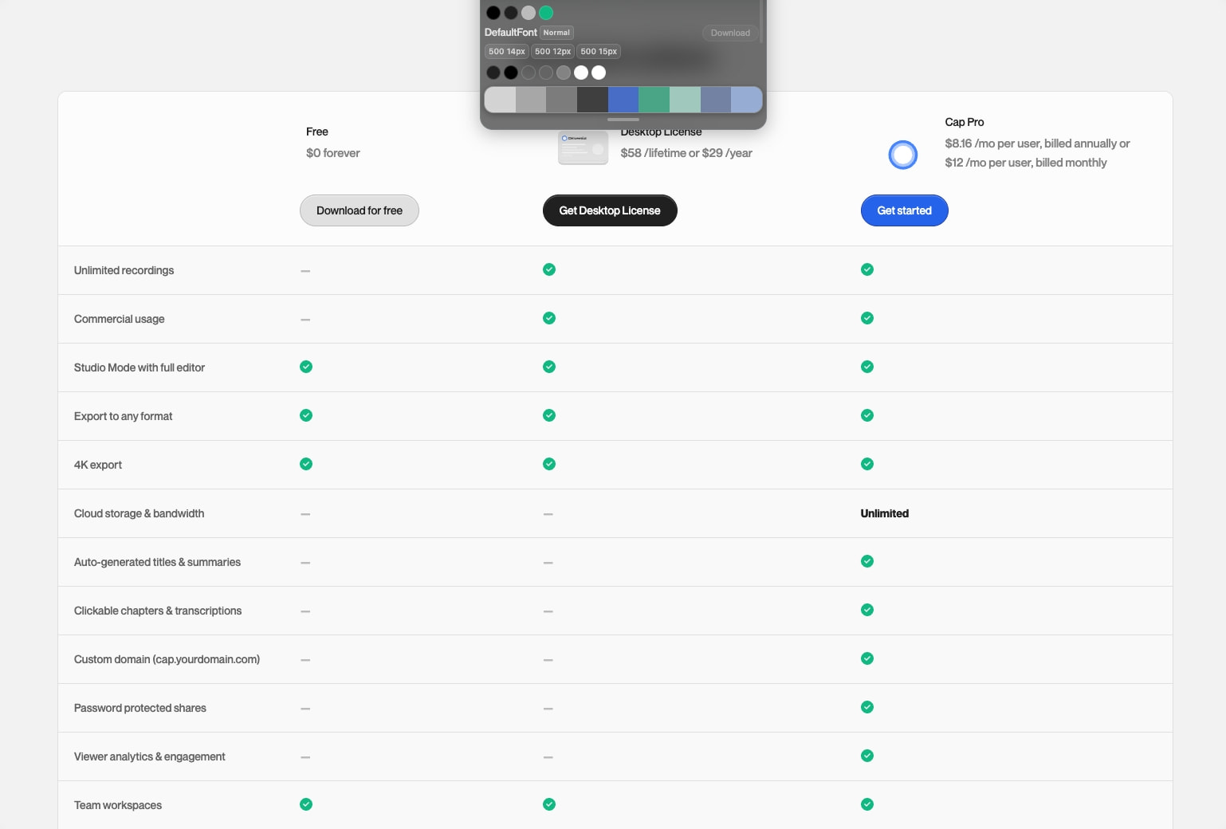This screenshot has width=1226, height=829.
Task: Click the Get Desktop License button
Action: tap(610, 210)
